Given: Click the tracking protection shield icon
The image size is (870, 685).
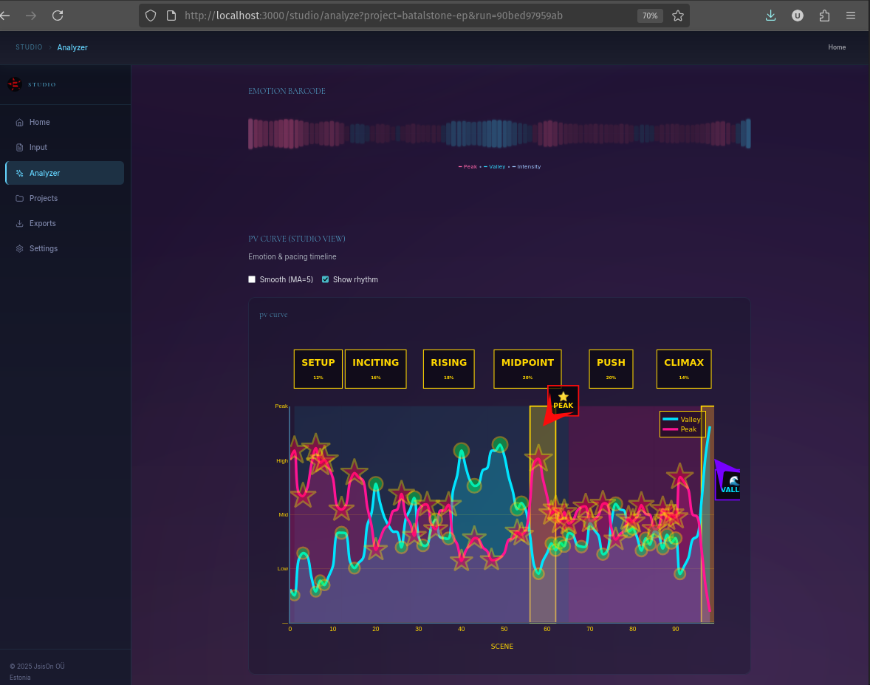Looking at the screenshot, I should pos(150,15).
